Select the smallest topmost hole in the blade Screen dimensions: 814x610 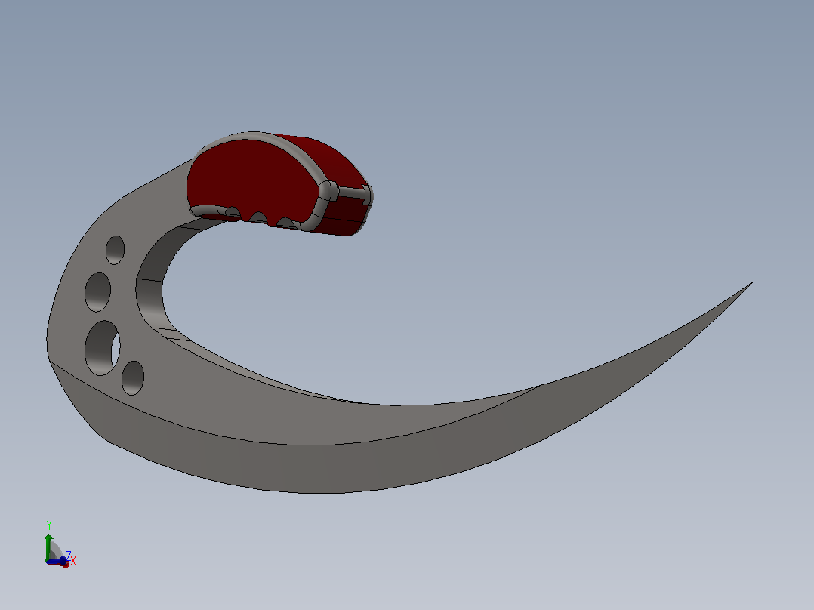pos(116,250)
